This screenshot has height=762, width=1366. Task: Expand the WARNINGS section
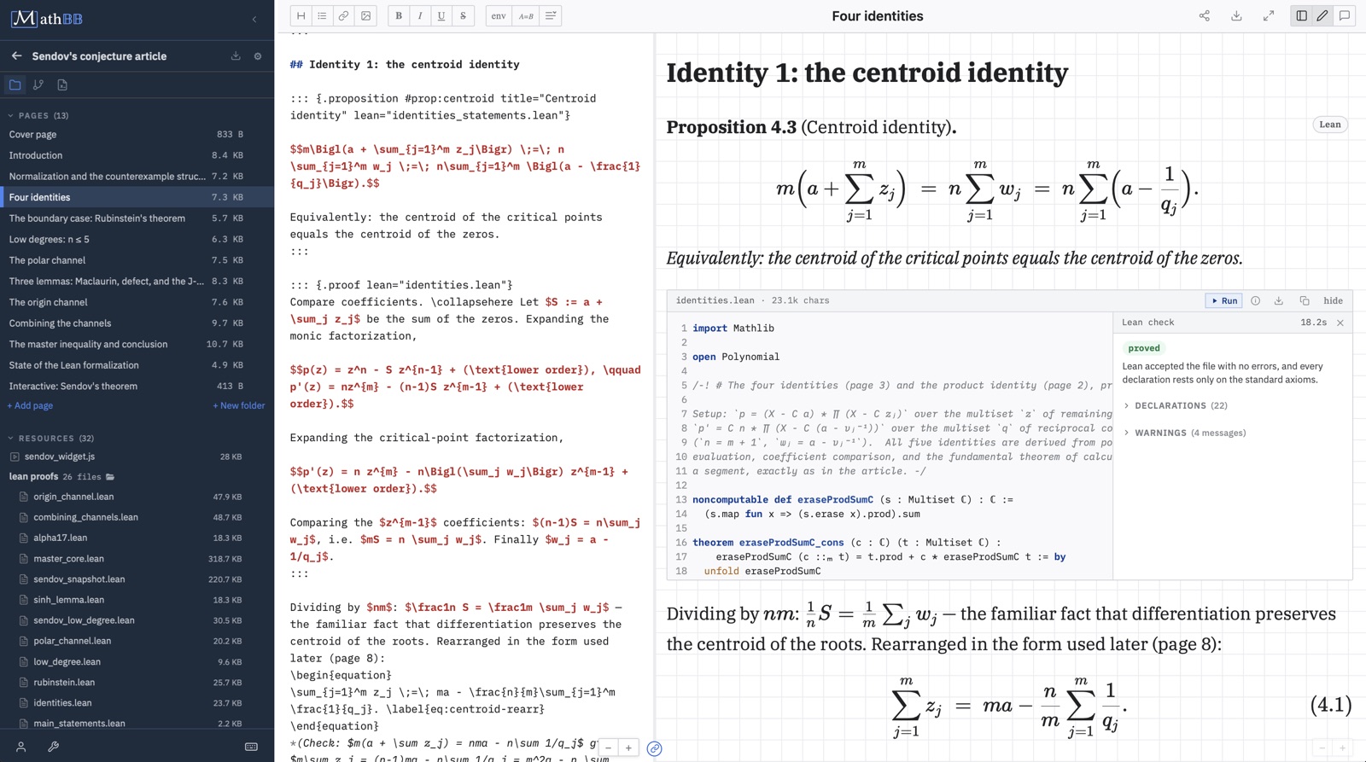coord(1184,433)
